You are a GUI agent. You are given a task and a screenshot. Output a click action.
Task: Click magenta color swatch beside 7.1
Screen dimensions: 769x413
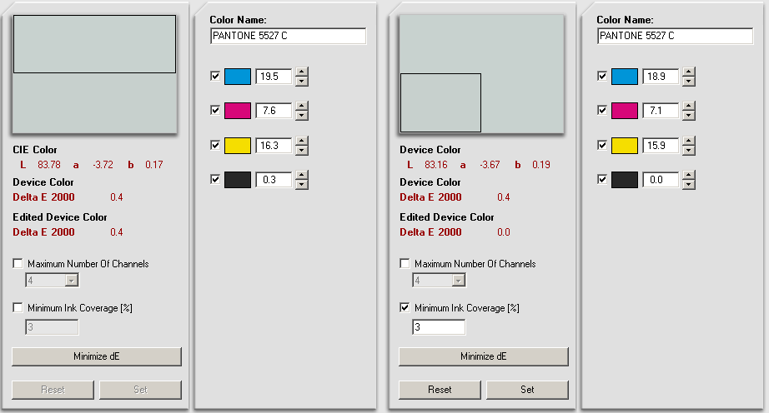pyautogui.click(x=625, y=111)
